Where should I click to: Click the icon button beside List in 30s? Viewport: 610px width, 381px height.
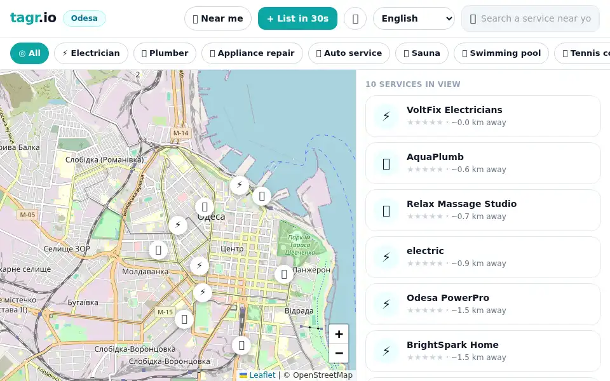tap(355, 18)
